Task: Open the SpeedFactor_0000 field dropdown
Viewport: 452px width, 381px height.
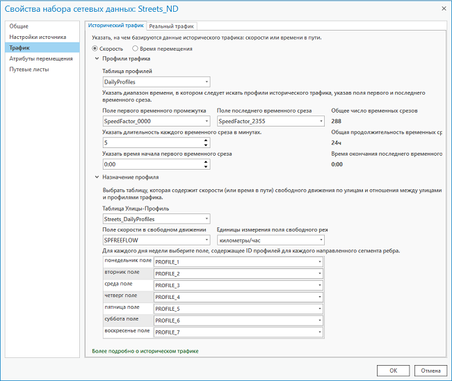Action: point(156,122)
